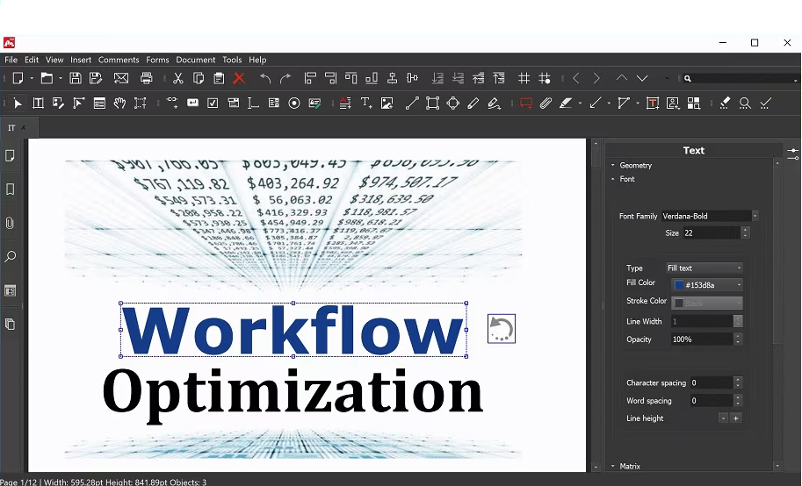Choose the Radio Button form field tool
The width and height of the screenshot is (802, 486).
click(x=294, y=104)
